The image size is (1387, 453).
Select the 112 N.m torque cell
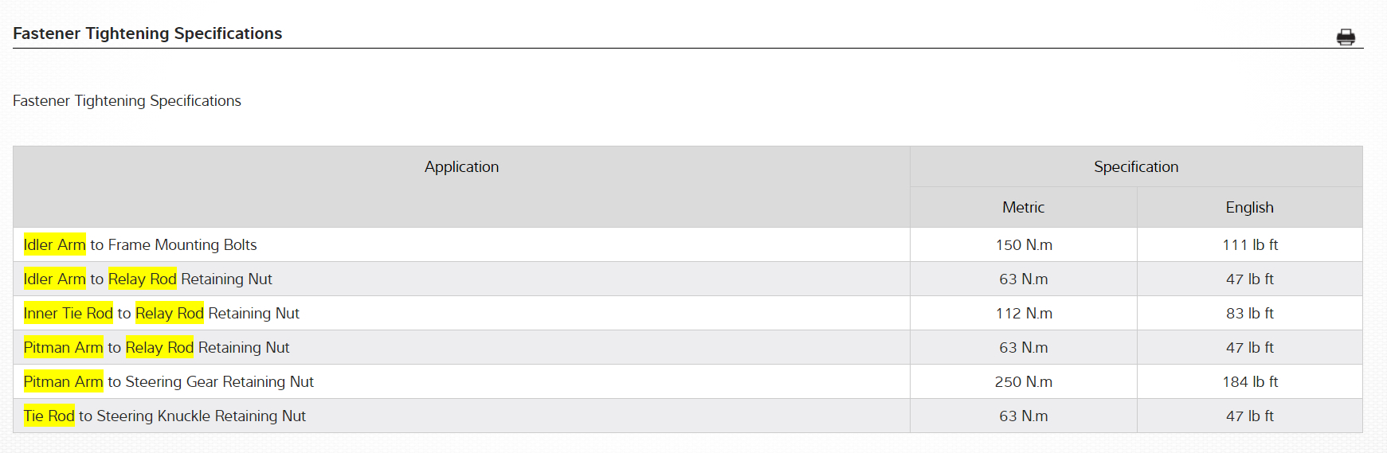click(x=1024, y=314)
